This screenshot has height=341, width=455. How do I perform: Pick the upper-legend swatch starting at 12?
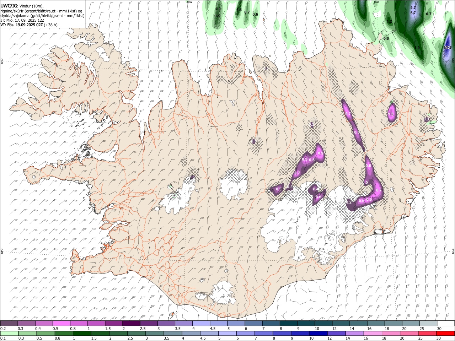[x=341, y=324]
